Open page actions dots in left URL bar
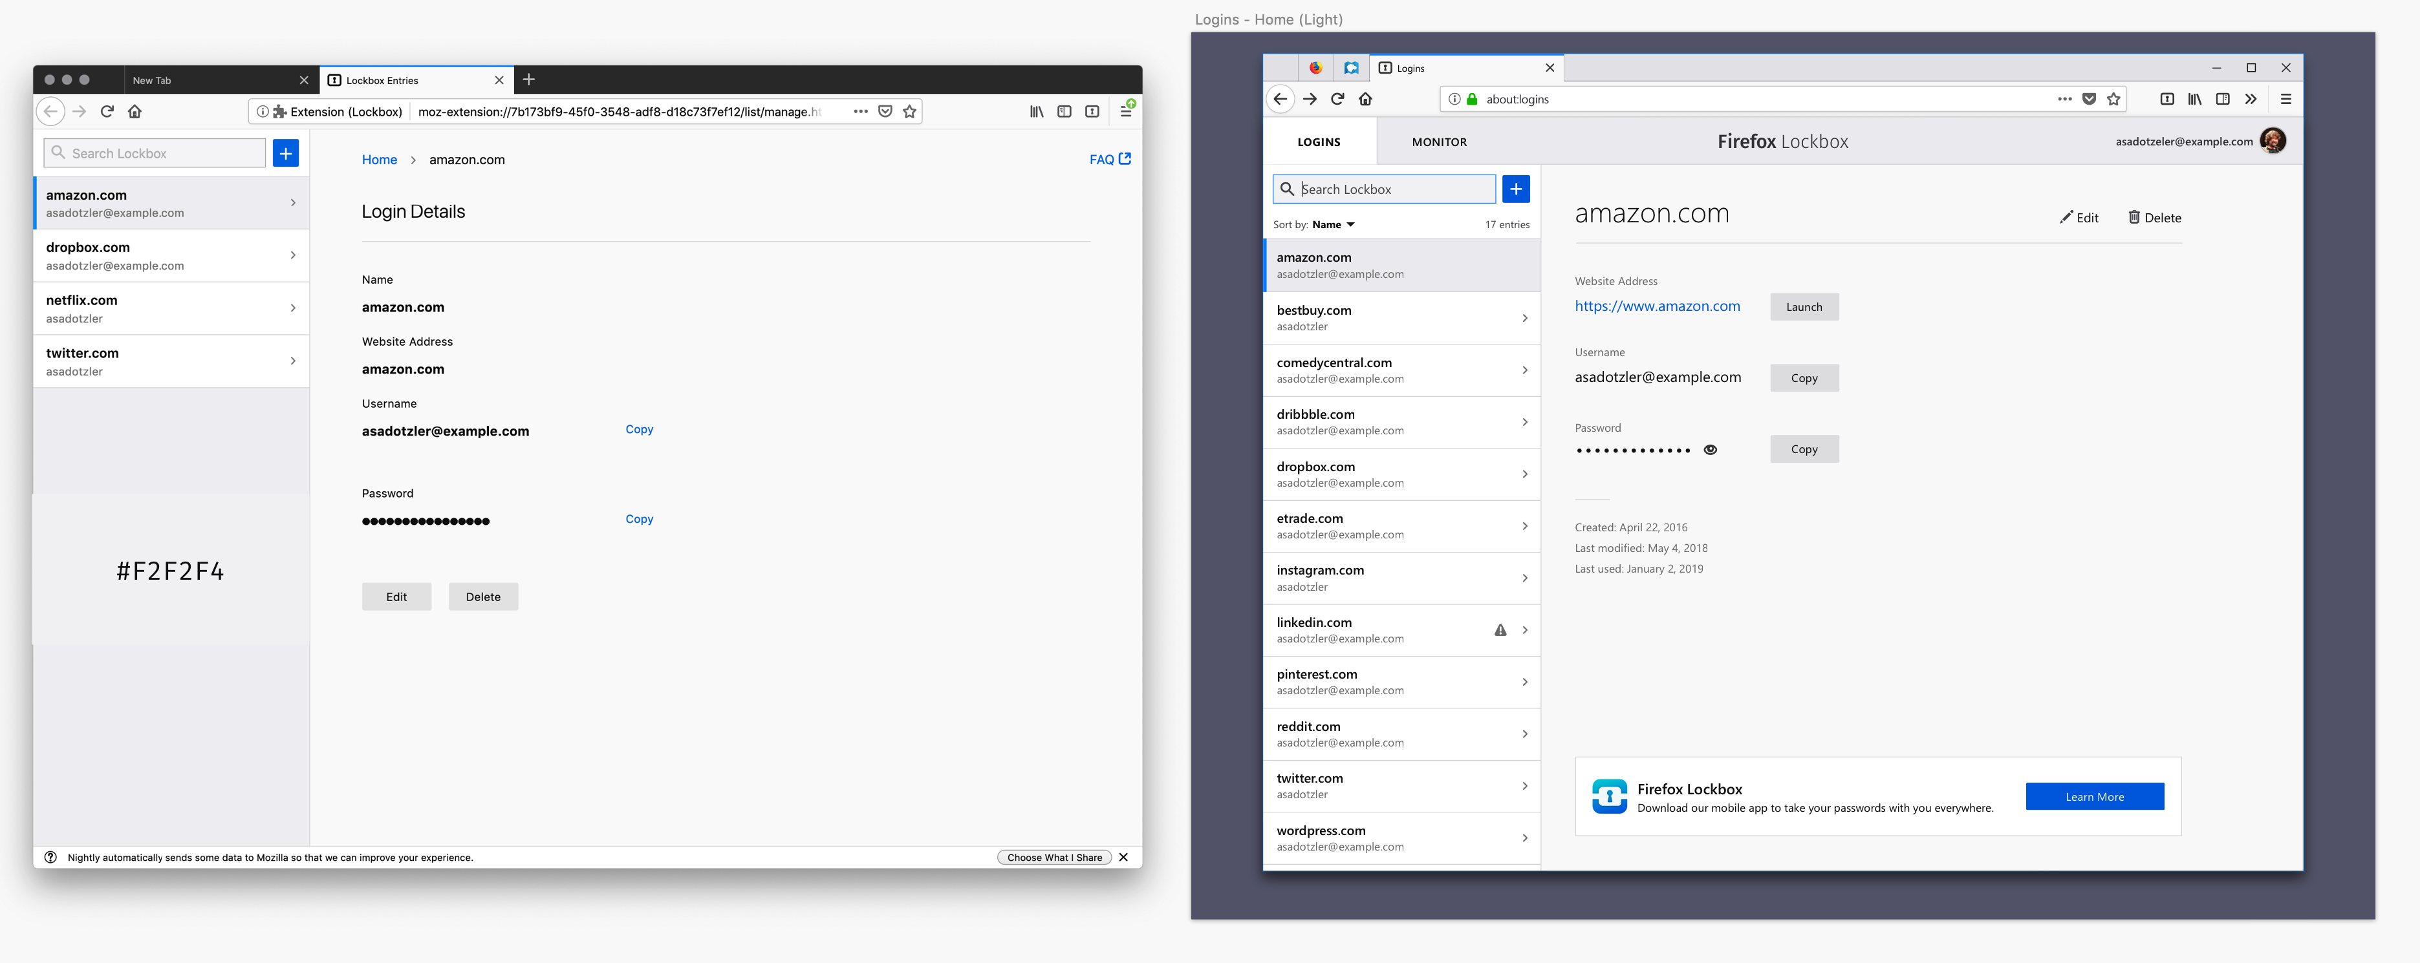Image resolution: width=2420 pixels, height=963 pixels. (861, 112)
